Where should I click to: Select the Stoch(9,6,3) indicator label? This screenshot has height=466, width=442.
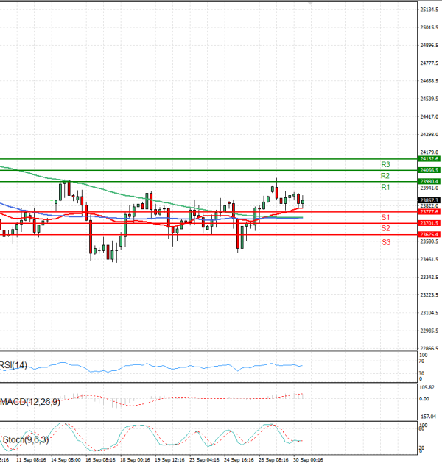[23, 439]
